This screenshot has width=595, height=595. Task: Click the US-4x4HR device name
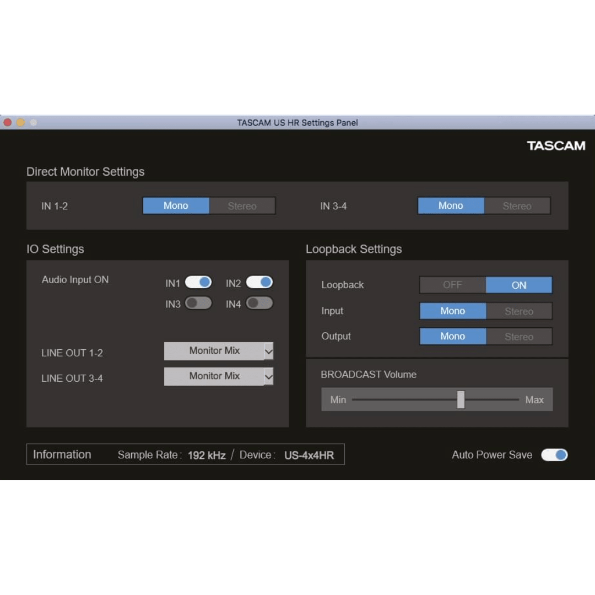309,455
